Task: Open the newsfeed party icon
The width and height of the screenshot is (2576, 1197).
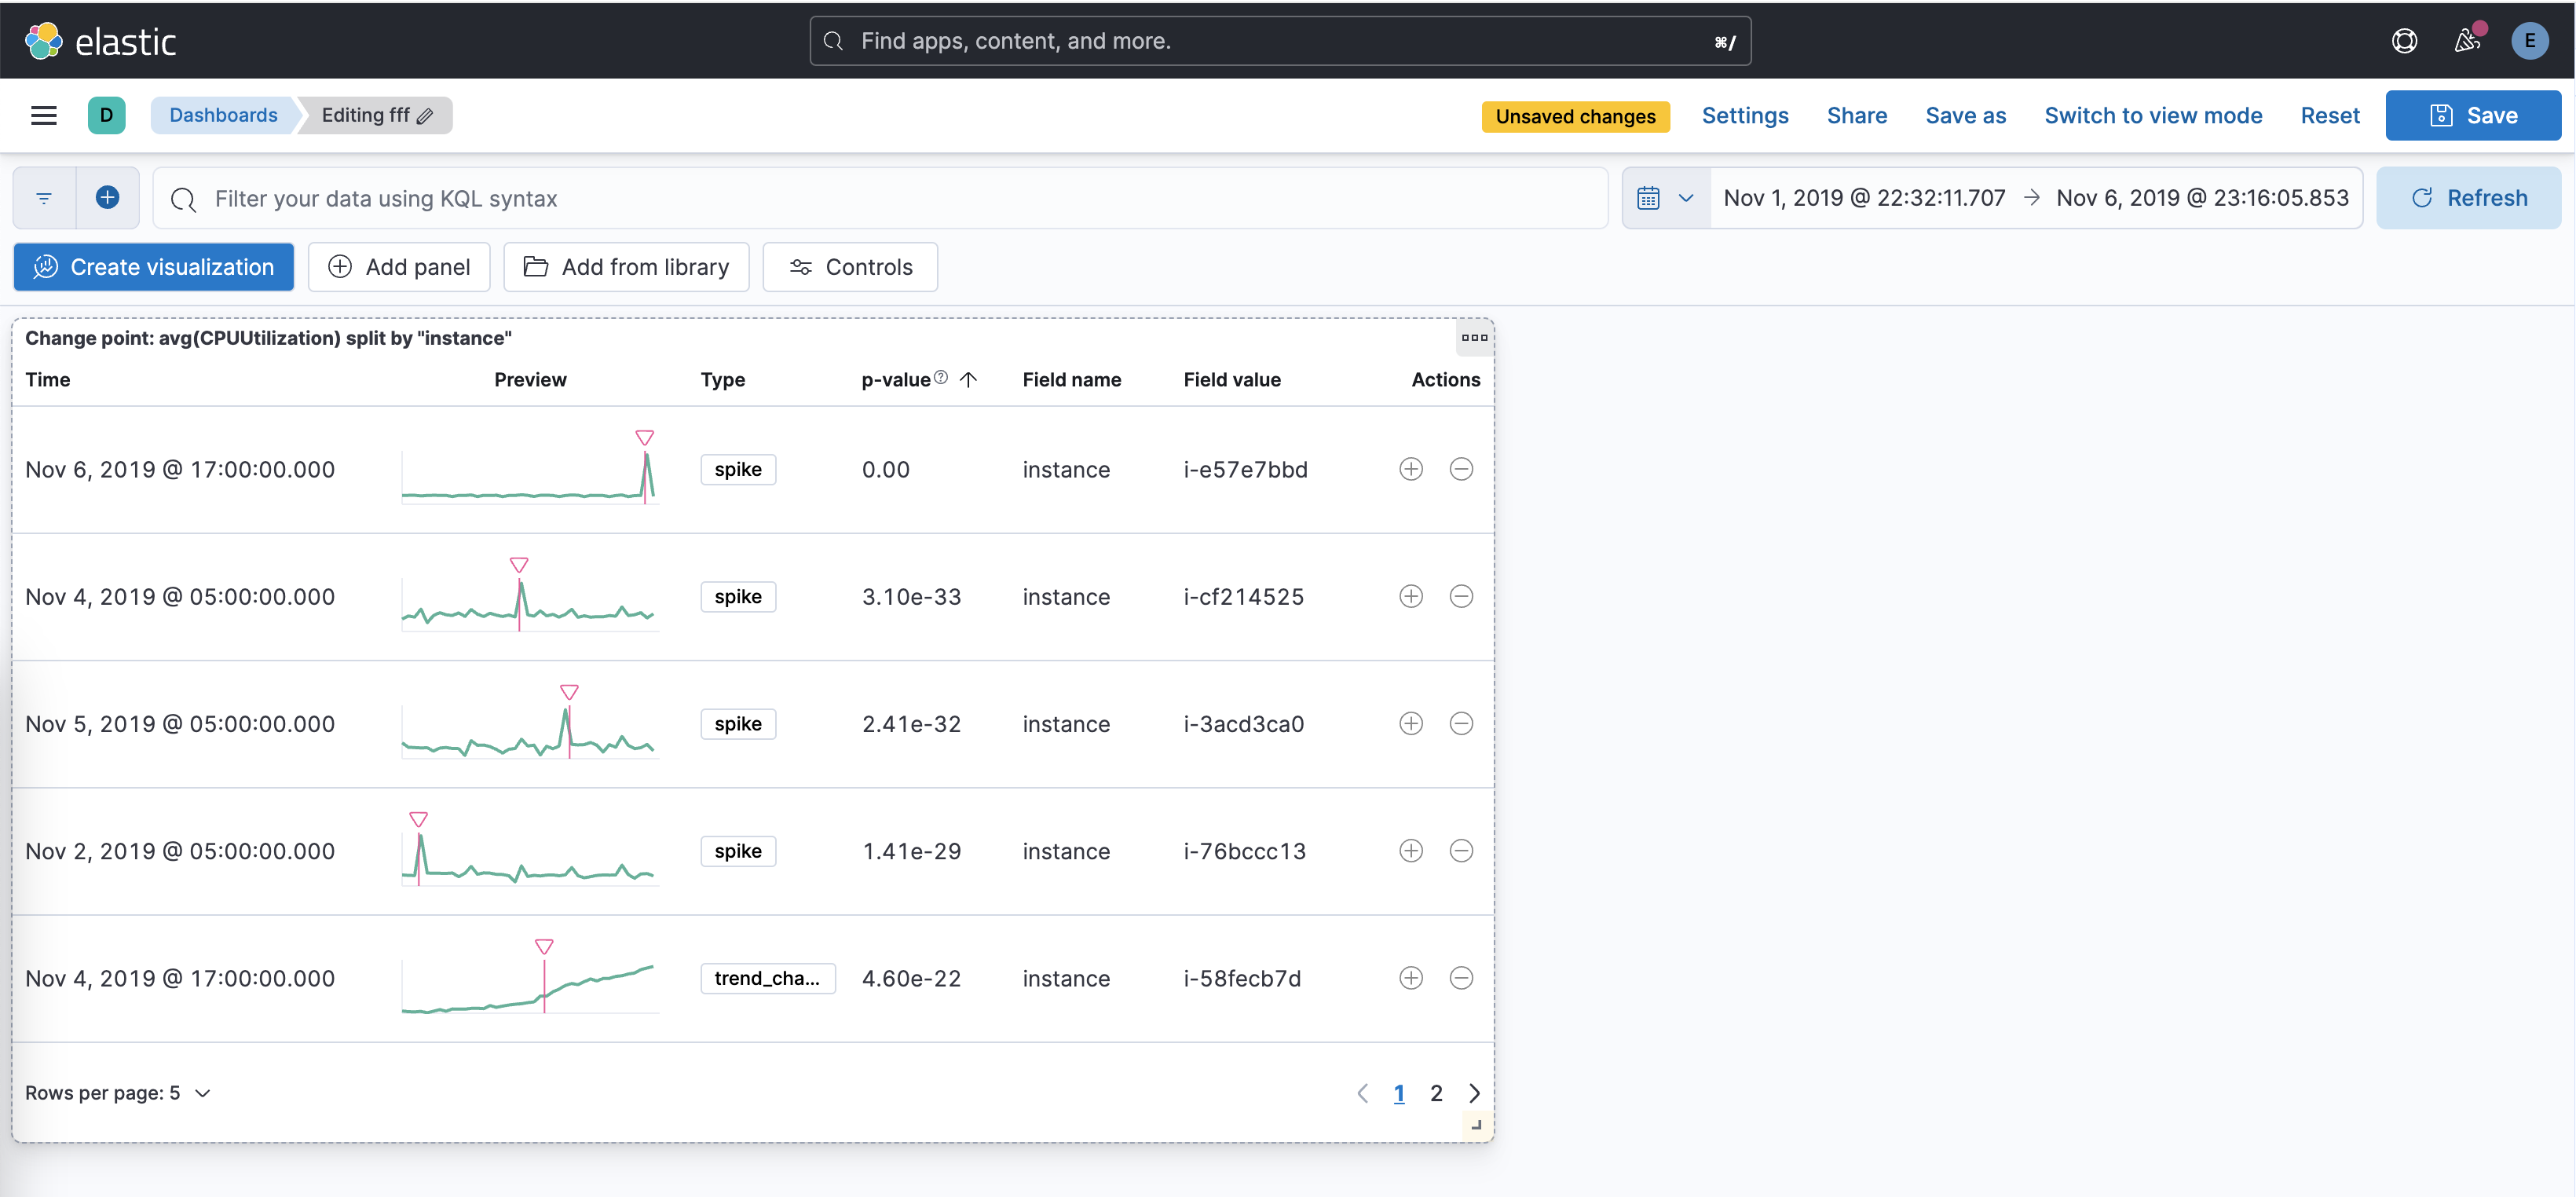Action: (2467, 41)
